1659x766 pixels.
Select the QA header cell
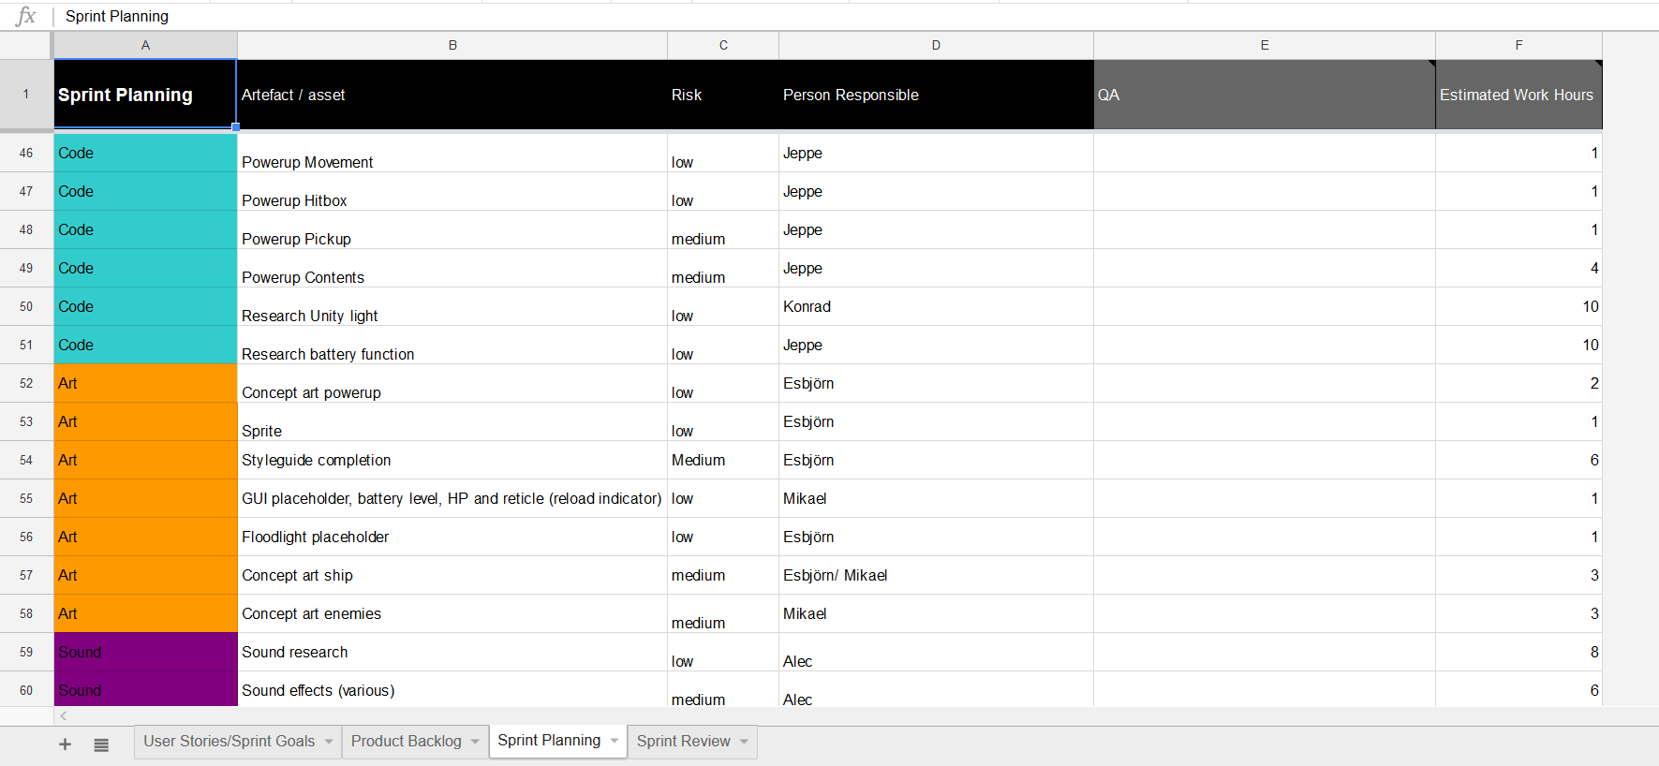point(1264,95)
